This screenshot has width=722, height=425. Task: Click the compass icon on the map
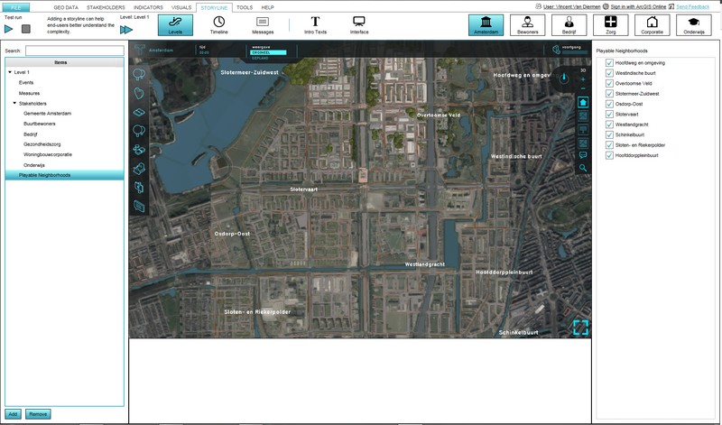[x=564, y=79]
